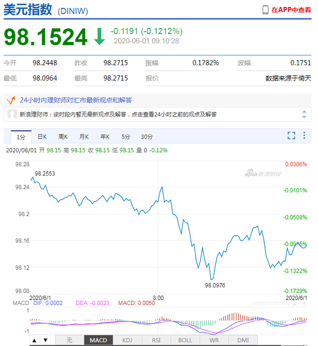
Task: Click the (DINIW) symbol code
Action: click(x=73, y=11)
